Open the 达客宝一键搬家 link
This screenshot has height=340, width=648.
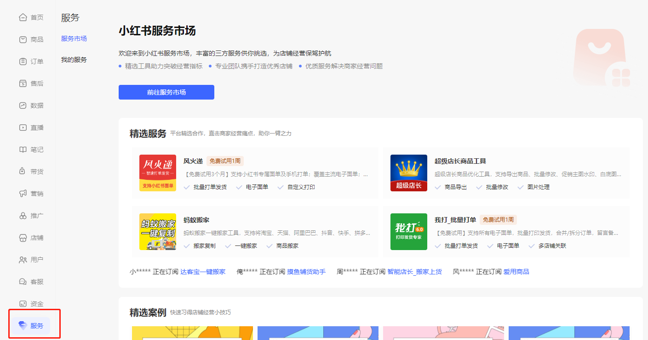[203, 272]
